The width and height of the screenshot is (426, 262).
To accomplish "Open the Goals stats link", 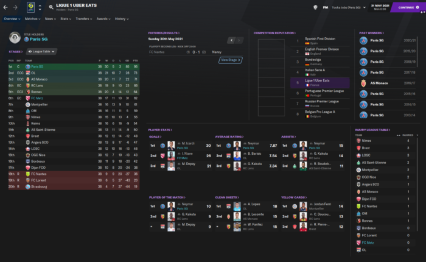I will [155, 136].
